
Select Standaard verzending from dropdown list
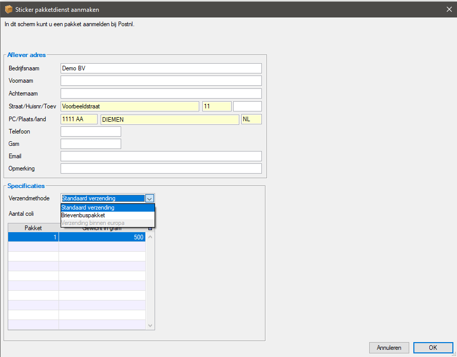107,208
